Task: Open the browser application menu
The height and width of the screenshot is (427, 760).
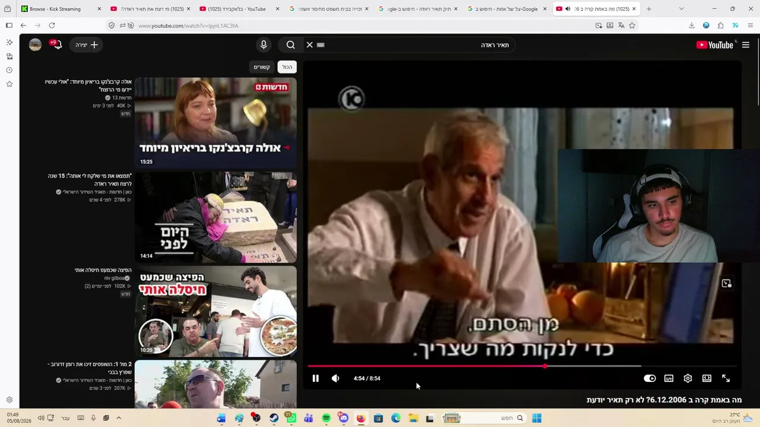Action: [750, 26]
